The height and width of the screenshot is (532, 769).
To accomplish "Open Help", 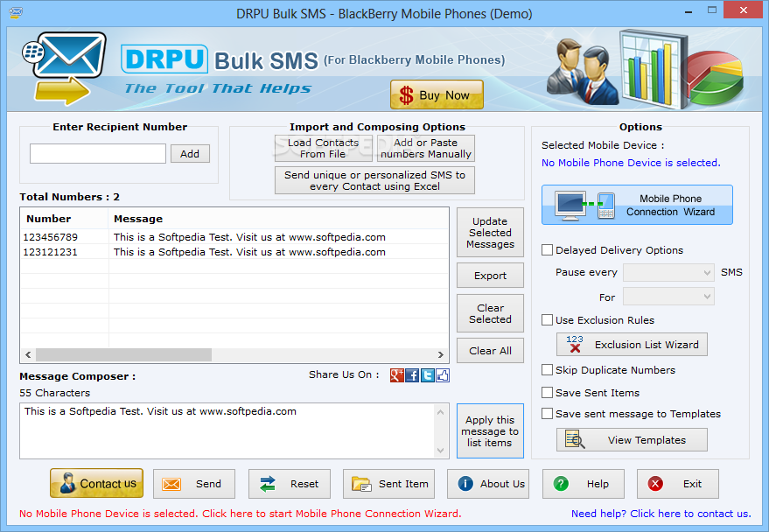I will (x=584, y=484).
